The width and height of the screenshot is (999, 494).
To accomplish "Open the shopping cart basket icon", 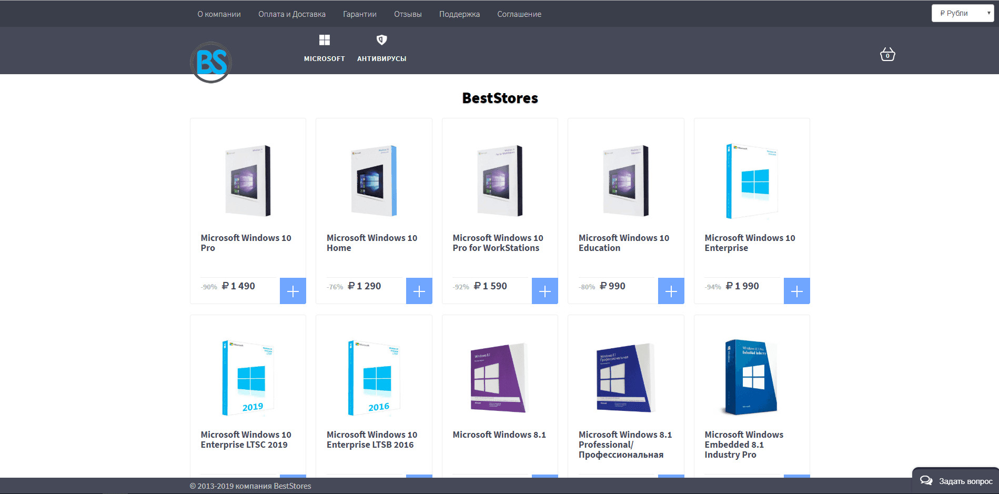I will coord(887,55).
